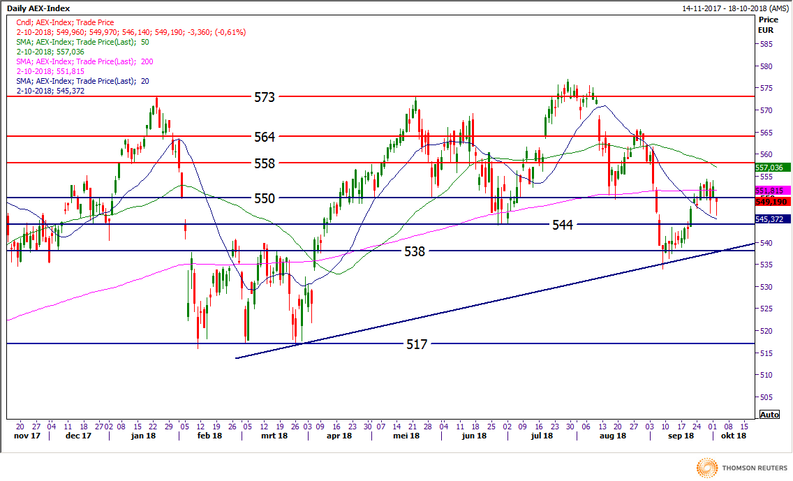This screenshot has width=793, height=481.
Task: Select the 517 bottom support label
Action: click(x=417, y=344)
